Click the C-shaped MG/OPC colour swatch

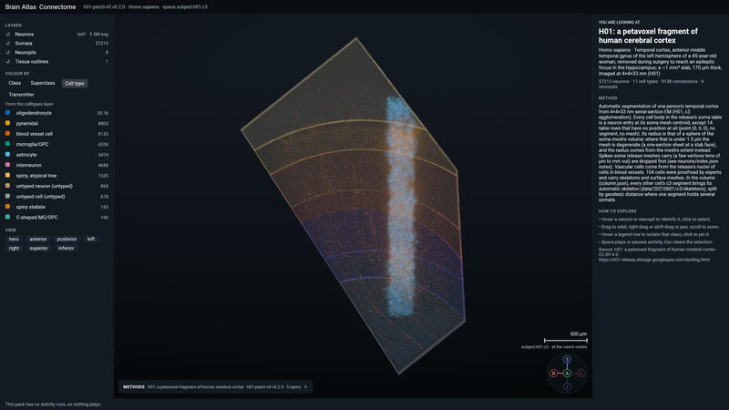click(7, 217)
